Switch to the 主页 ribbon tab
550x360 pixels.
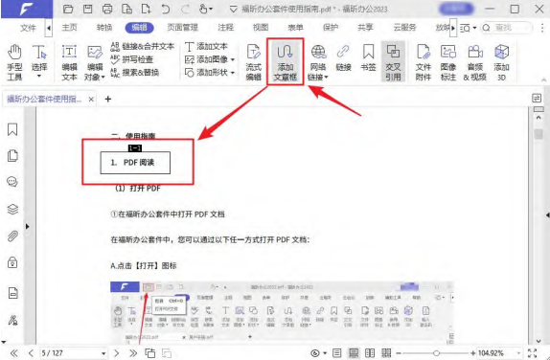coord(69,28)
